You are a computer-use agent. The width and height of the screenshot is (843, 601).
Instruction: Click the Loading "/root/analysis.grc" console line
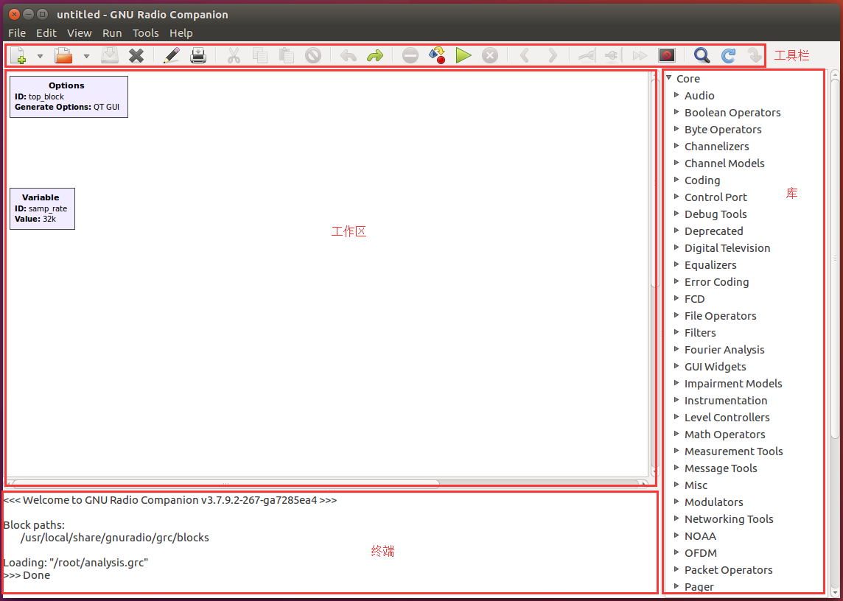tap(75, 563)
